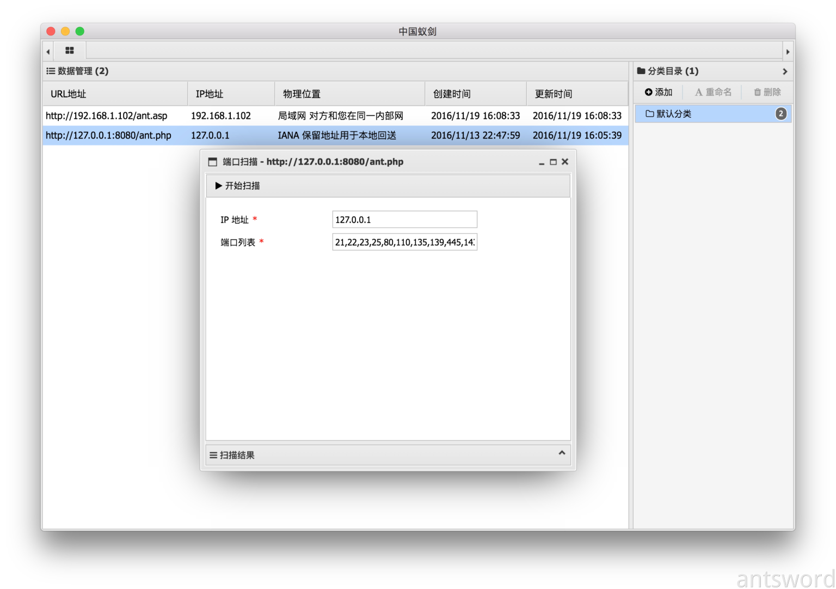Collapse the category directory panel chevron
Viewport: 836px width, 589px height.
(784, 71)
